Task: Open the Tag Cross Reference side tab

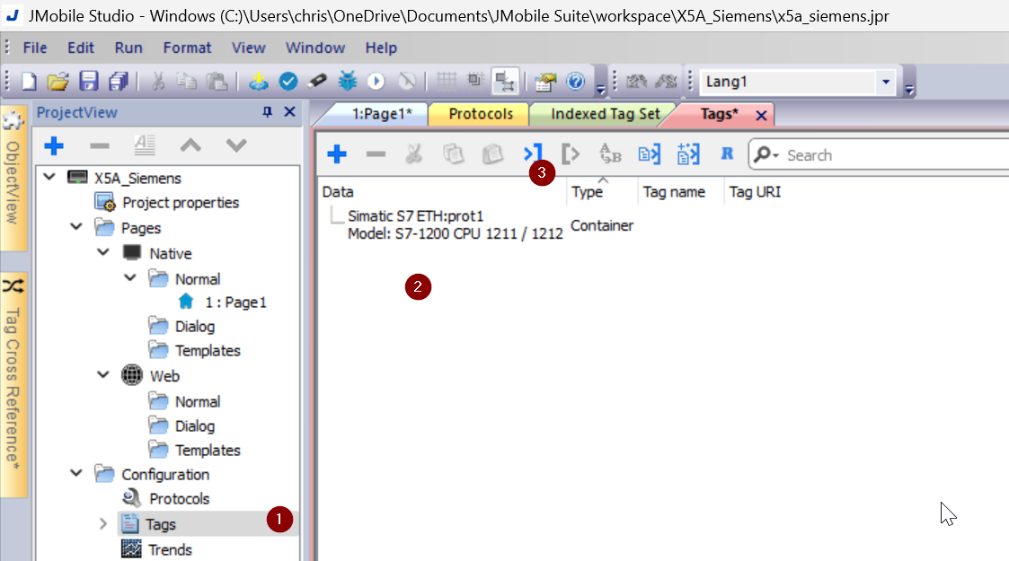Action: (13, 384)
